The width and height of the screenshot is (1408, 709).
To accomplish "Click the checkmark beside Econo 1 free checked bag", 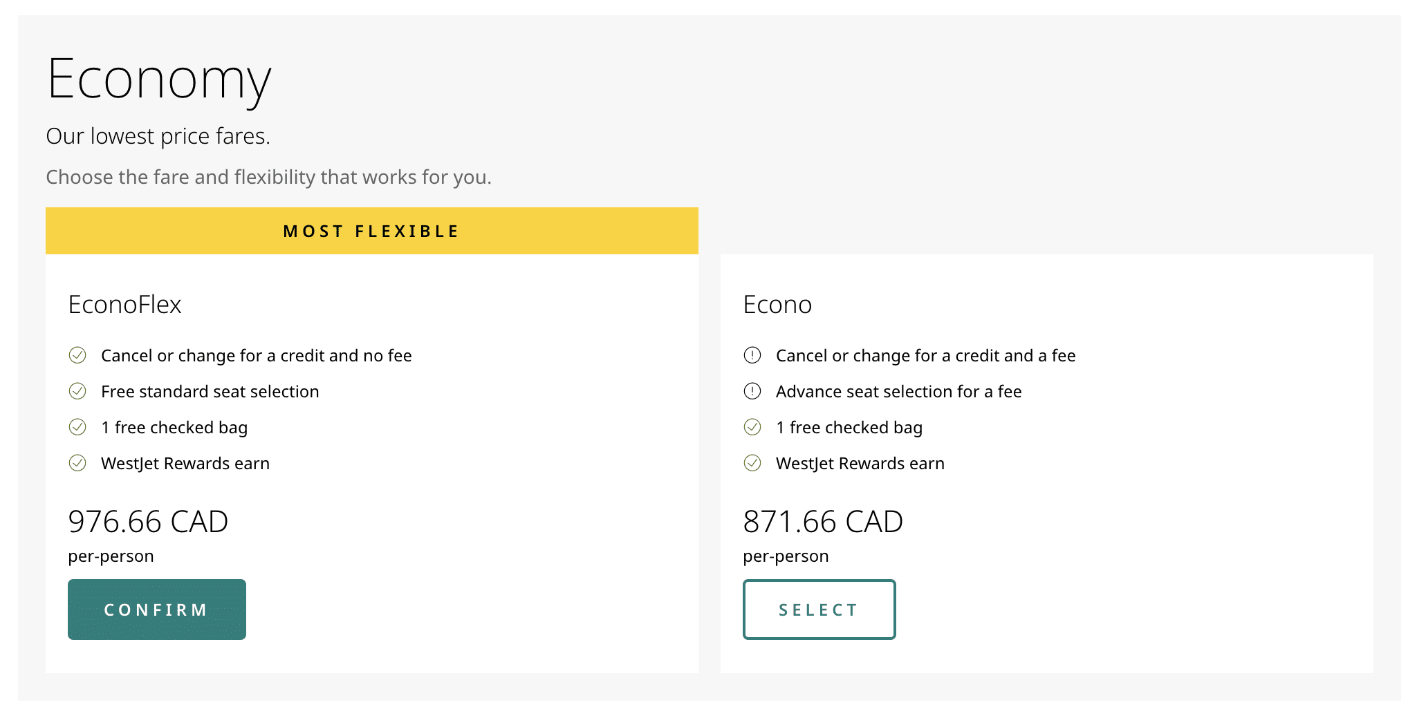I will [x=753, y=427].
